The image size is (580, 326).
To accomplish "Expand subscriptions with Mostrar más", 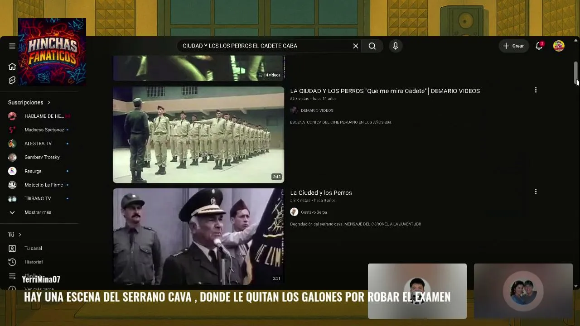I will tap(38, 212).
